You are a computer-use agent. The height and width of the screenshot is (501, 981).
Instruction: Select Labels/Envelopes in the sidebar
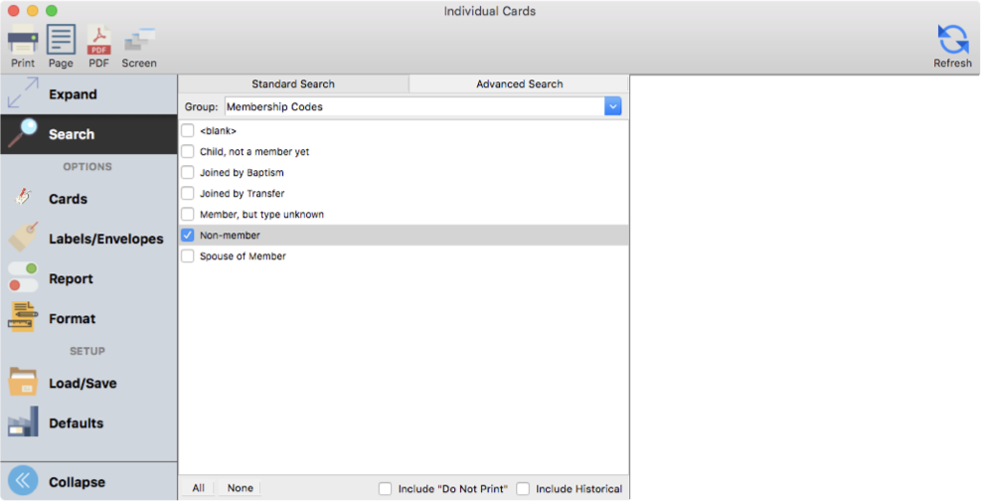coord(105,239)
